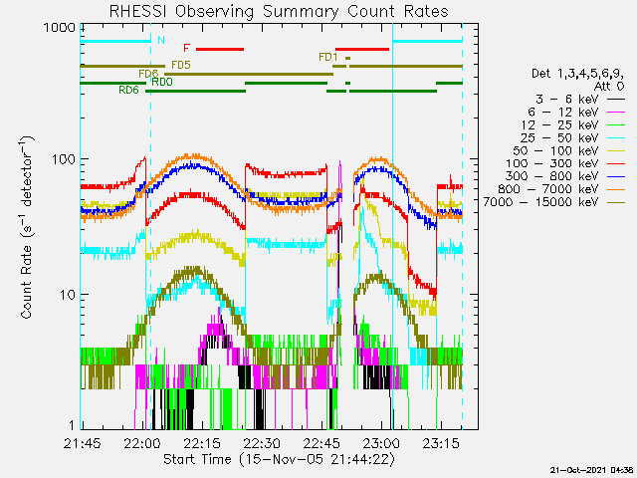
Task: Click the 22:00 time axis tick label
Action: point(143,443)
